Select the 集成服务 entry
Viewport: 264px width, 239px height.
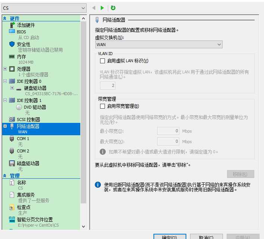[26, 195]
